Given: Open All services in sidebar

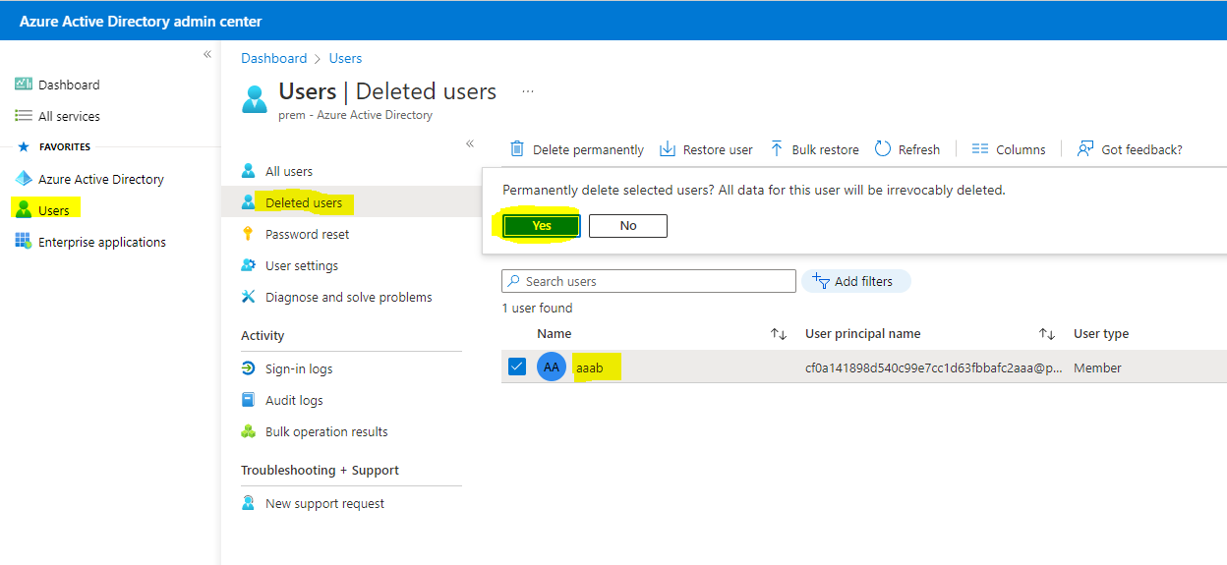Looking at the screenshot, I should click(69, 116).
